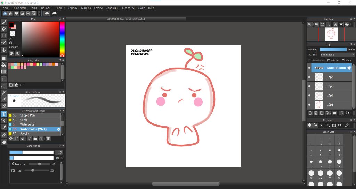Open the color palette wheel icon

pos(11,54)
